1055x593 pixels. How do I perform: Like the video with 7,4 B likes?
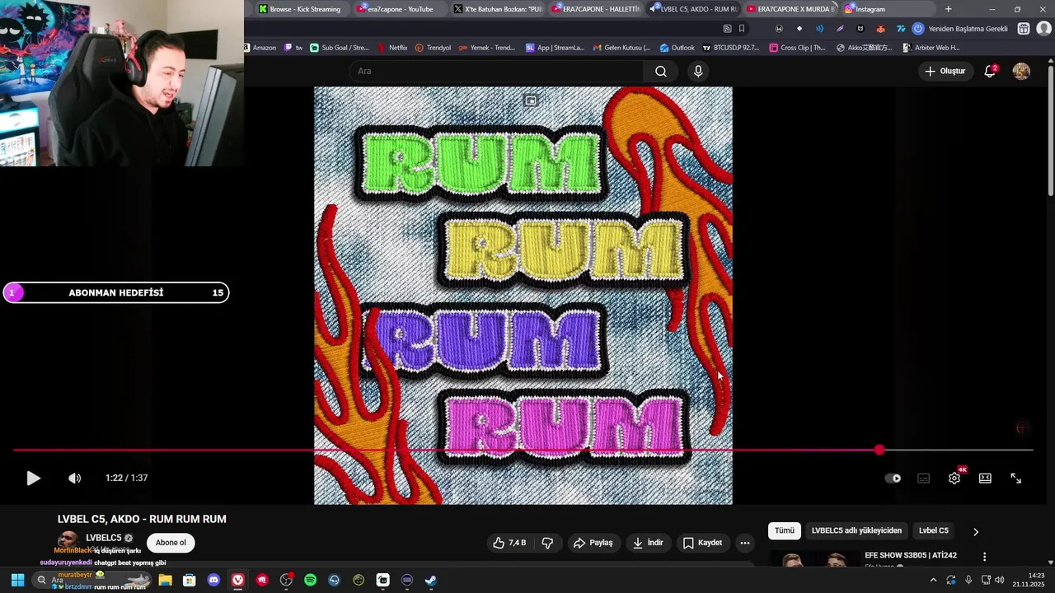coord(509,543)
